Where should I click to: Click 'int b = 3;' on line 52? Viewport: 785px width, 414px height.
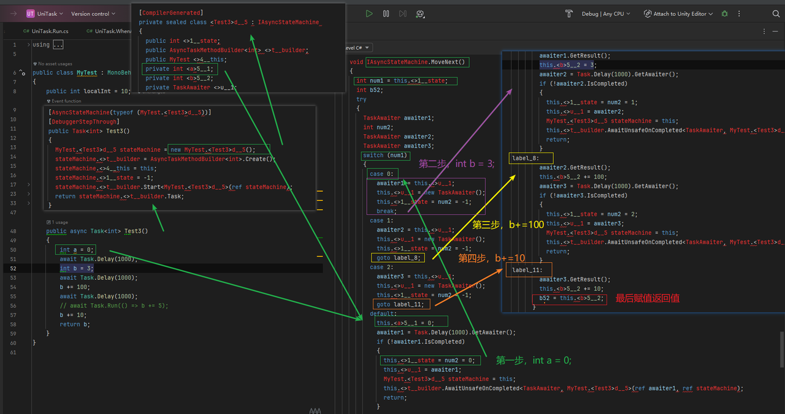coord(77,268)
